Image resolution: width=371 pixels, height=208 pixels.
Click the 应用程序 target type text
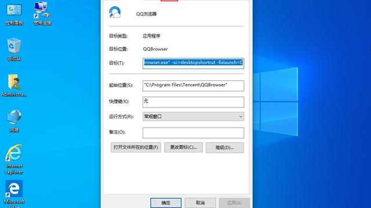click(151, 36)
